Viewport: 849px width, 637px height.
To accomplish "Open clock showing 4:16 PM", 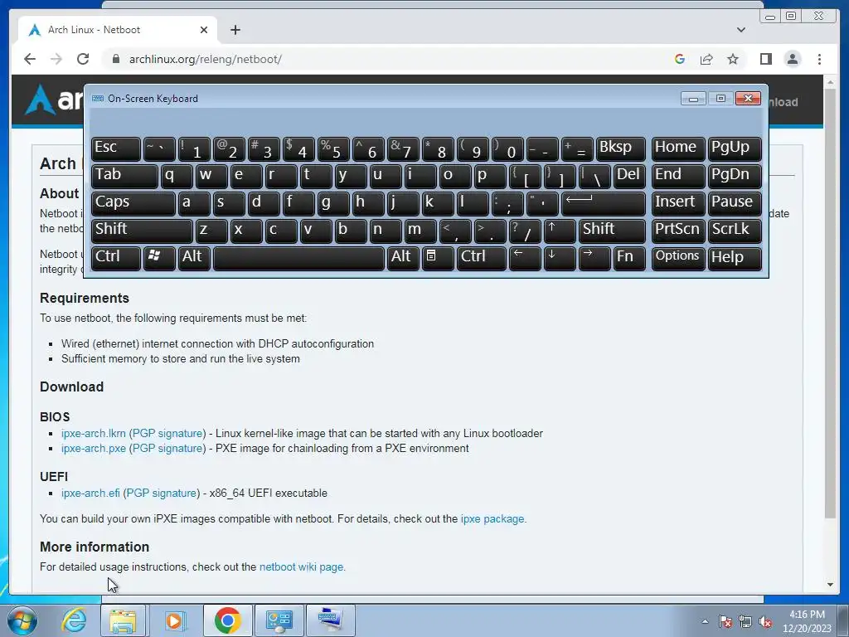I will click(807, 621).
